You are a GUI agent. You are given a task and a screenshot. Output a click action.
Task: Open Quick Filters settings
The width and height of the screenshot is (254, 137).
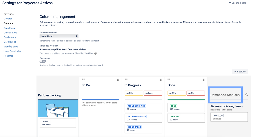[10, 33]
